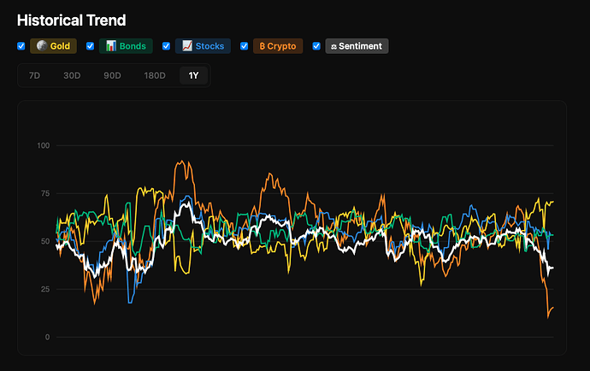The image size is (590, 371).
Task: Hide Crypto line using its checkbox
Action: click(244, 46)
